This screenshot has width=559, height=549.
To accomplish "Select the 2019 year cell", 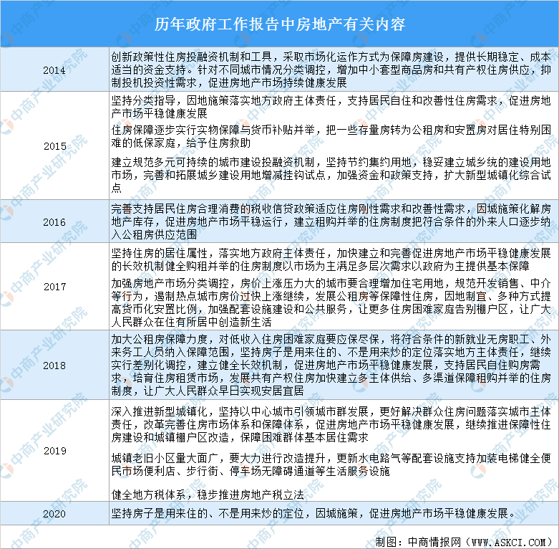I will coord(54,451).
